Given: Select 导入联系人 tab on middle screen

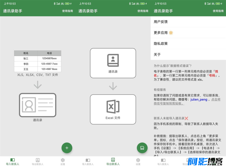Looking at the screenshot, I should click(x=88, y=162).
